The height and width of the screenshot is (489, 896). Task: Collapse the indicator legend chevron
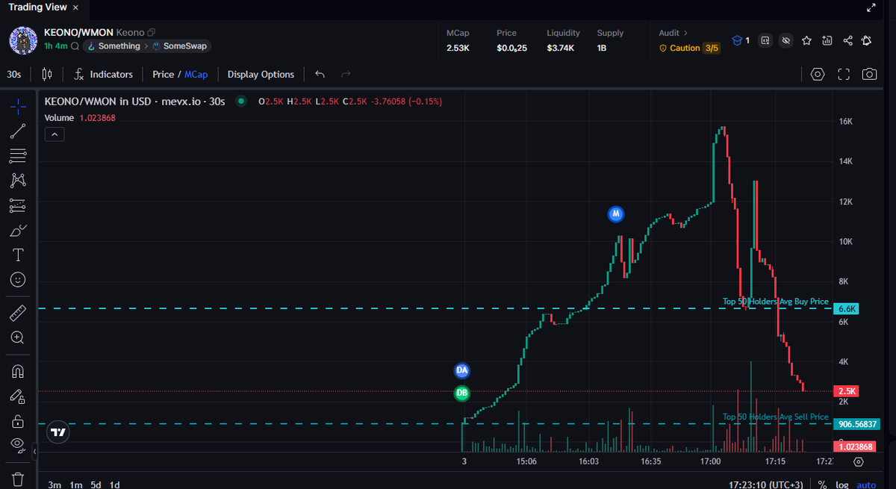pos(55,134)
